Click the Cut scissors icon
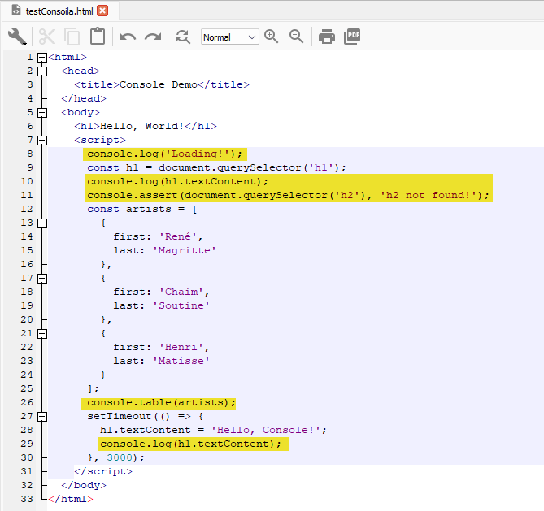Image resolution: width=544 pixels, height=511 pixels. (x=47, y=37)
